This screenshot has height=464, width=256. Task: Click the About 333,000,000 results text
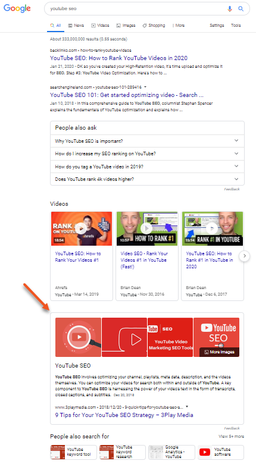point(89,39)
